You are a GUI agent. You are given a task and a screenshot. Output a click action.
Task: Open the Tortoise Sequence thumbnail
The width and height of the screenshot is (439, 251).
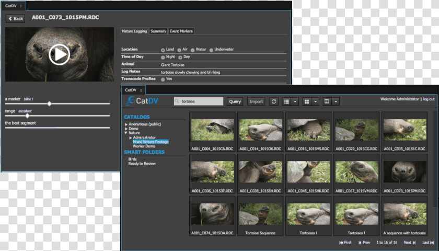[261, 216]
